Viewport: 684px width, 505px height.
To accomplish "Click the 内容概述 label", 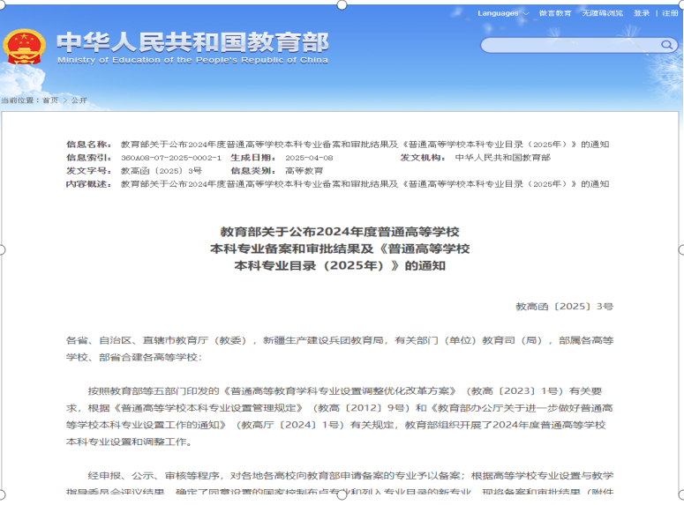I will [88, 184].
